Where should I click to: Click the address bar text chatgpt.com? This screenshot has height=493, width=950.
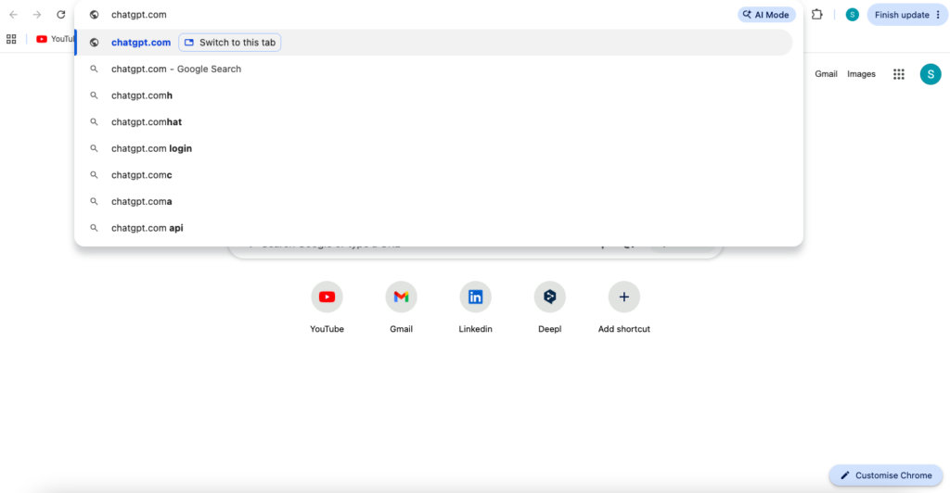(x=139, y=15)
